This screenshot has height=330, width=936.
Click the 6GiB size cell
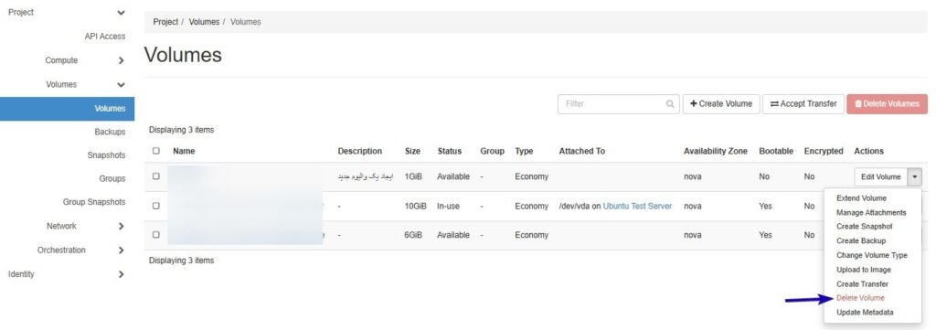[413, 235]
